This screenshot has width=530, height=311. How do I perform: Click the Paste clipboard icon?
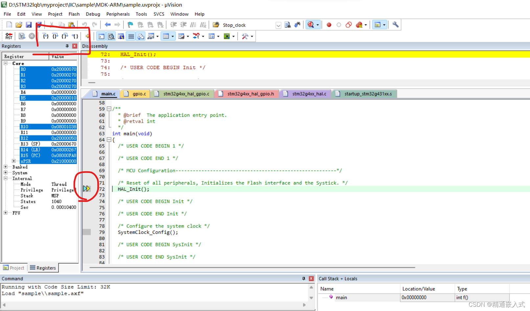point(71,25)
